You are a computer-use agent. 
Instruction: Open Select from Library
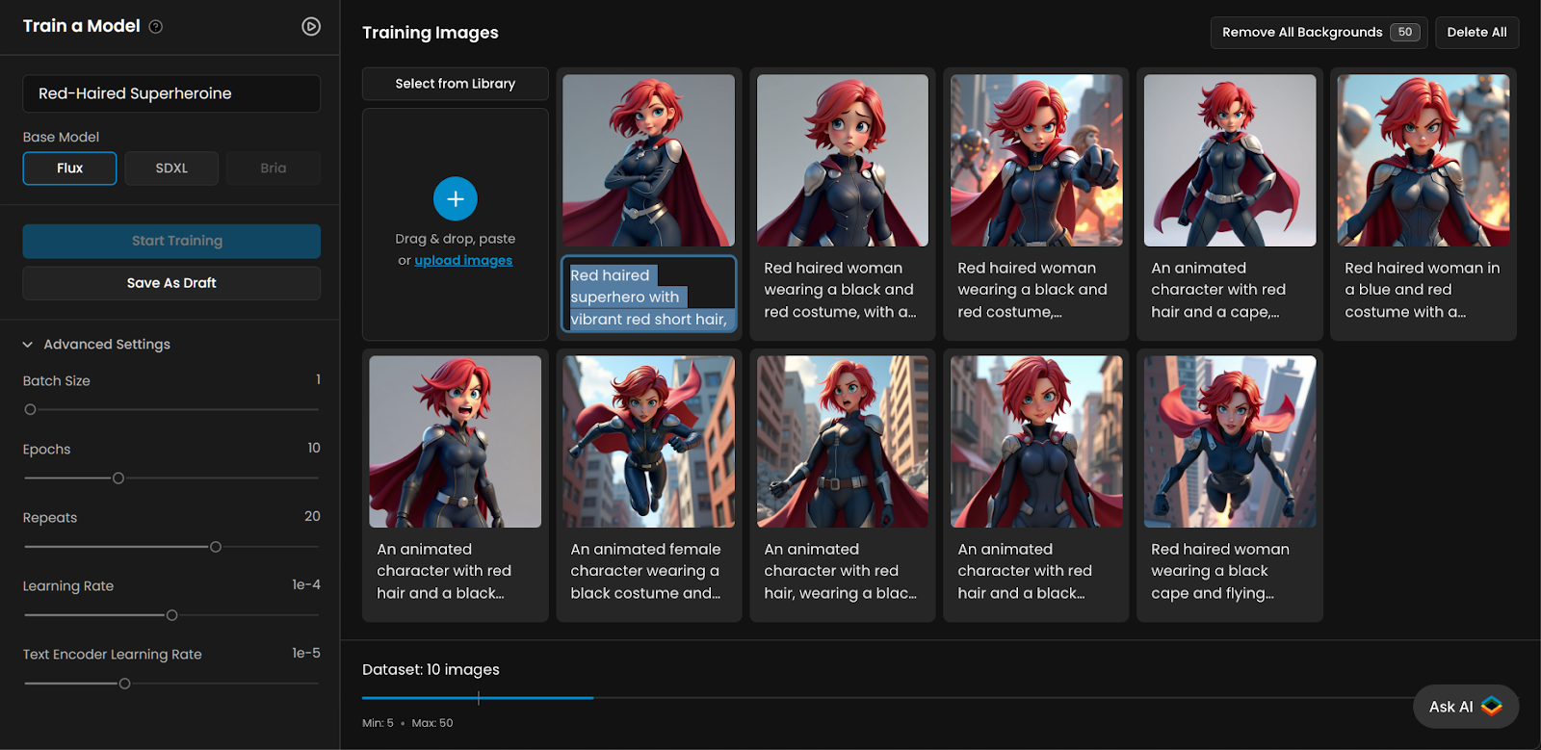[x=456, y=84]
